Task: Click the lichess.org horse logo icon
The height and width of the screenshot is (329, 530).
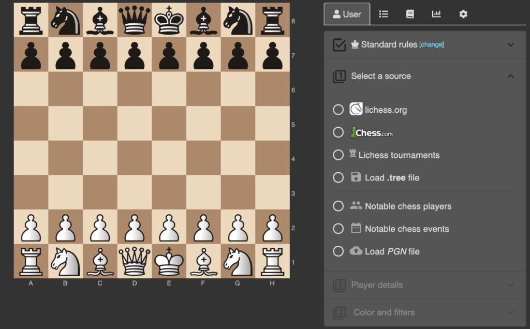Action: 356,109
